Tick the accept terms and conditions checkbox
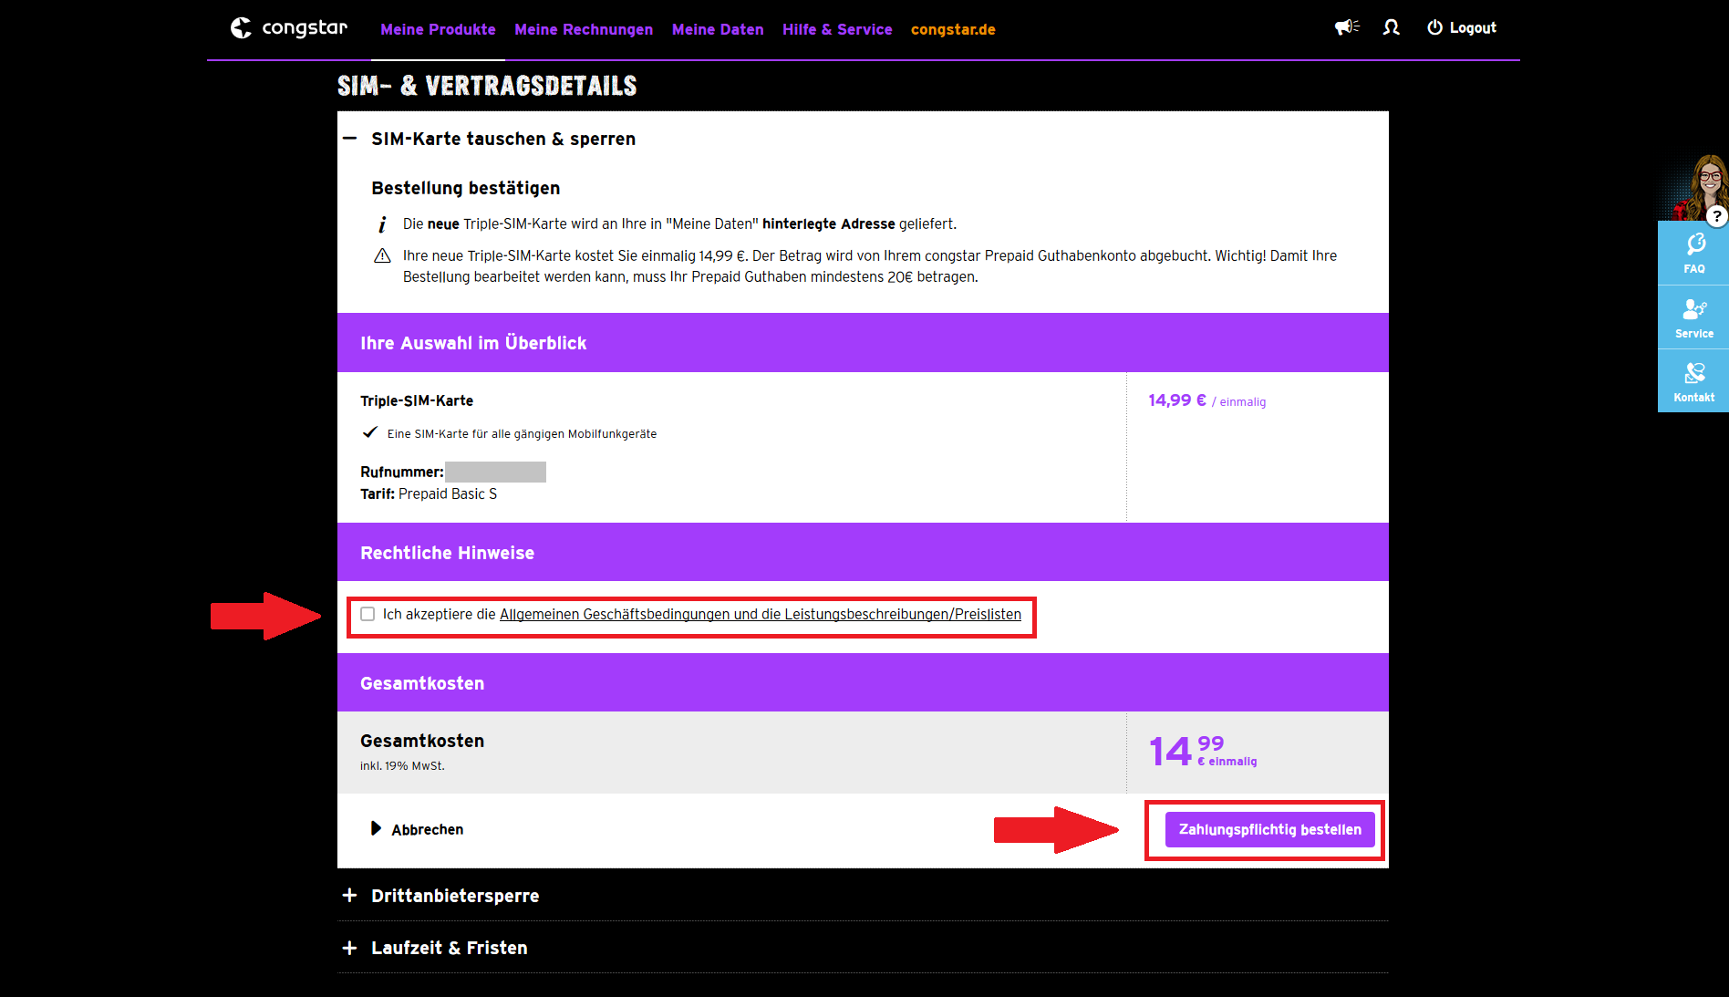This screenshot has width=1729, height=997. point(368,614)
